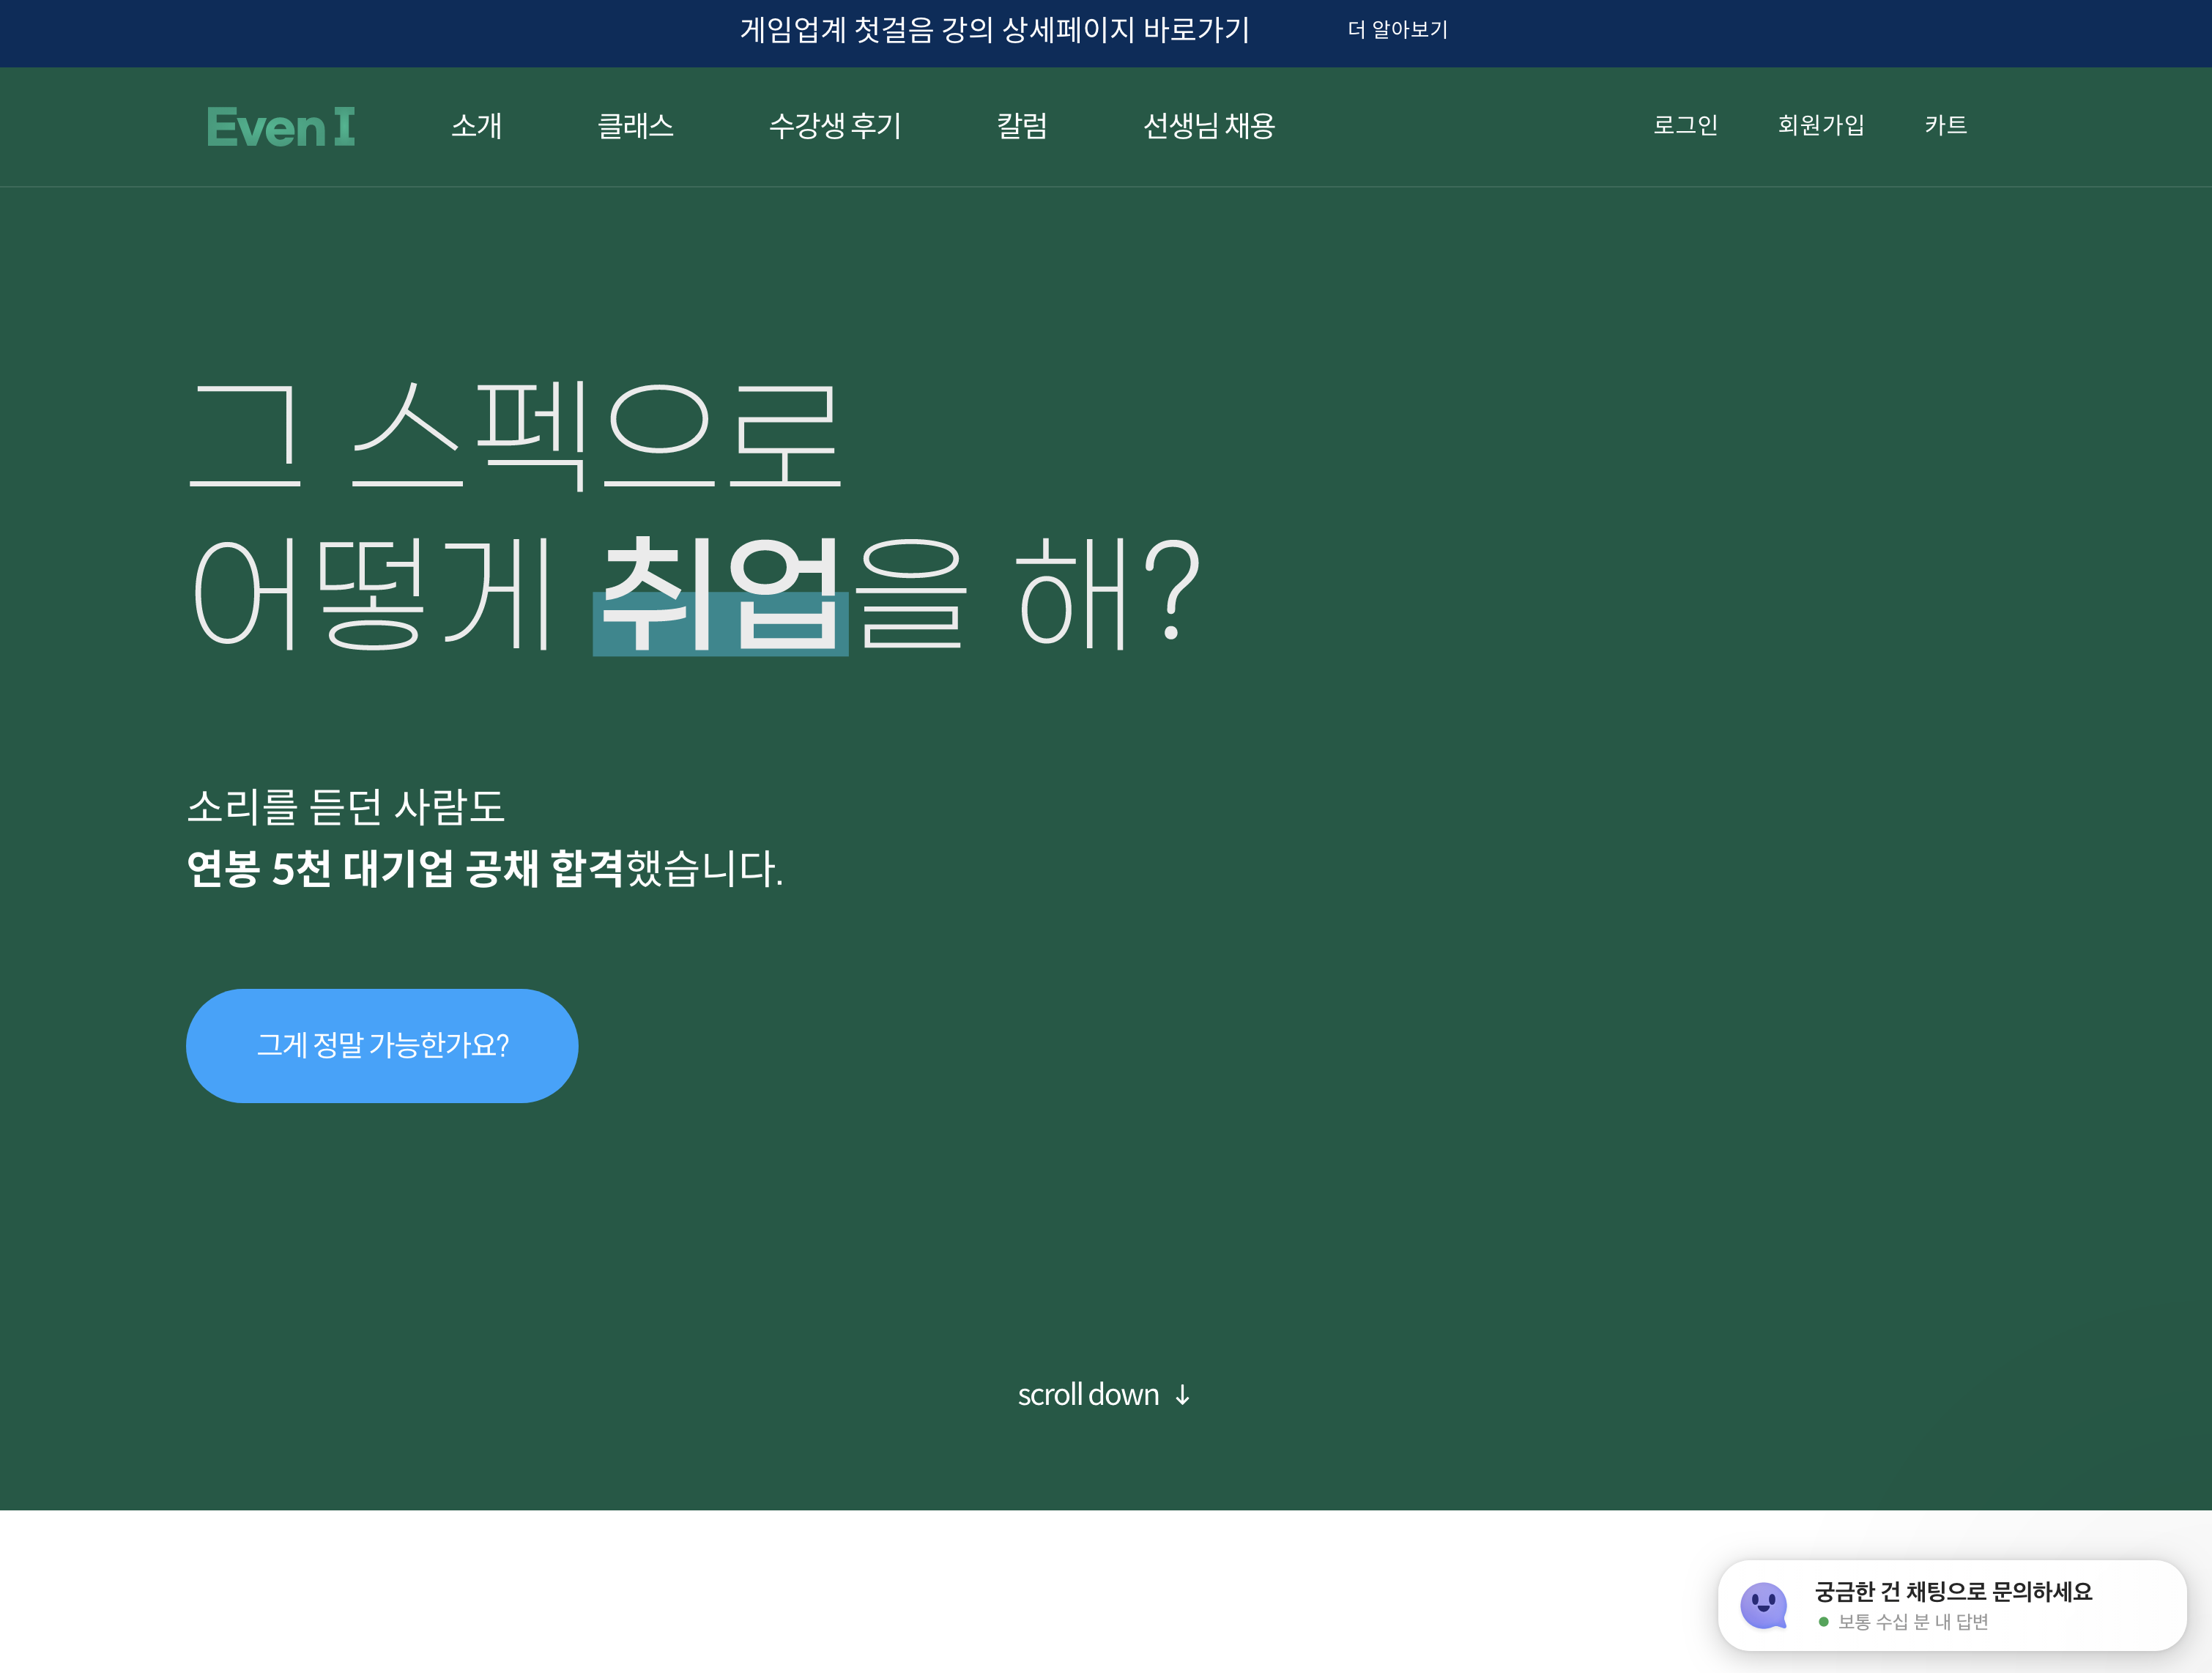Image resolution: width=2212 pixels, height=1673 pixels.
Task: Click the highlighted 취업 headline word
Action: click(720, 595)
